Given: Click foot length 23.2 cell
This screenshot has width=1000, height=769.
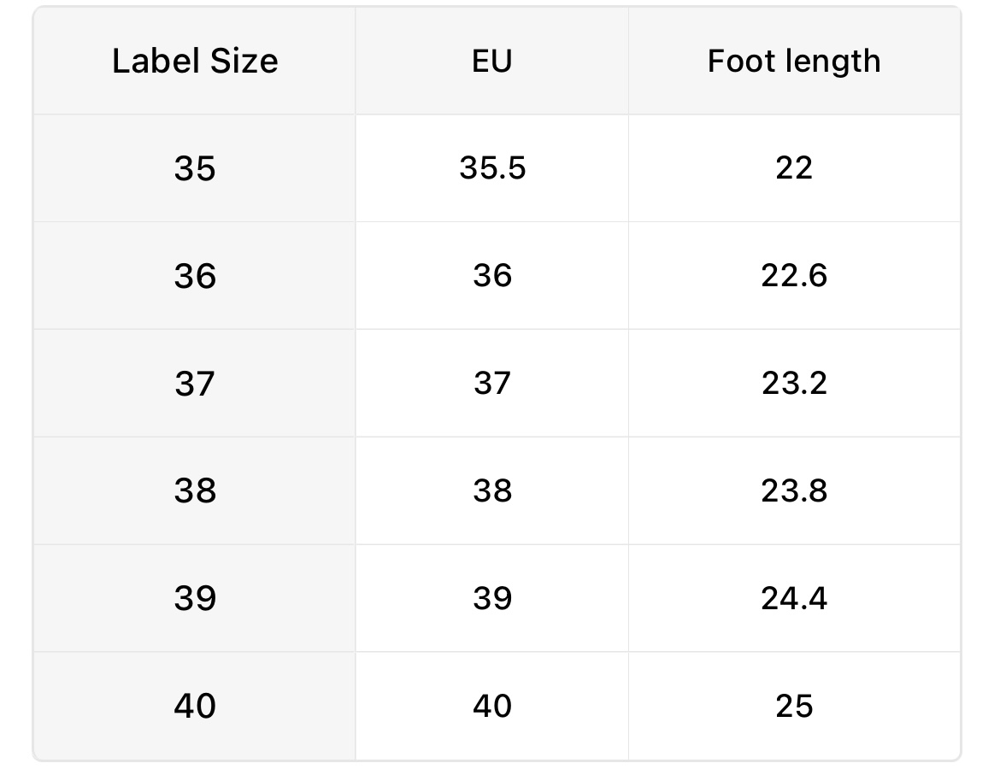Looking at the screenshot, I should (794, 384).
